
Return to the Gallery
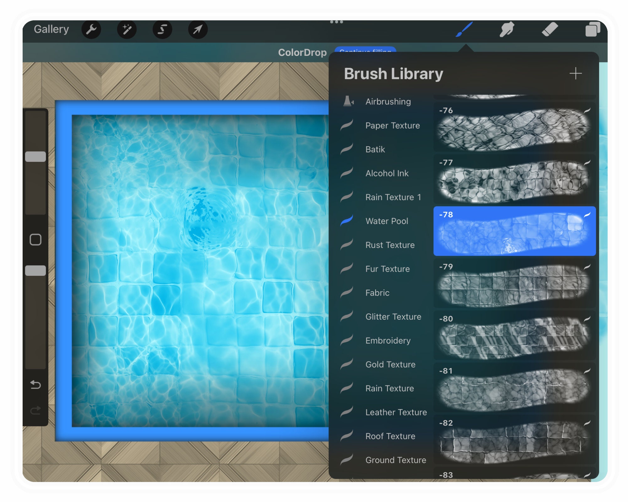pyautogui.click(x=51, y=29)
